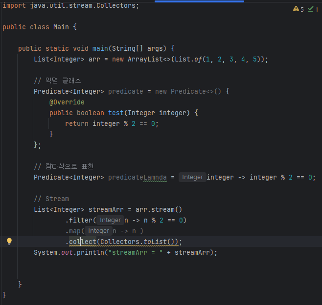Viewport: 322px width, 305px height.
Task: Click 'ArrayList<>' in the arr declaration
Action: click(x=149, y=60)
